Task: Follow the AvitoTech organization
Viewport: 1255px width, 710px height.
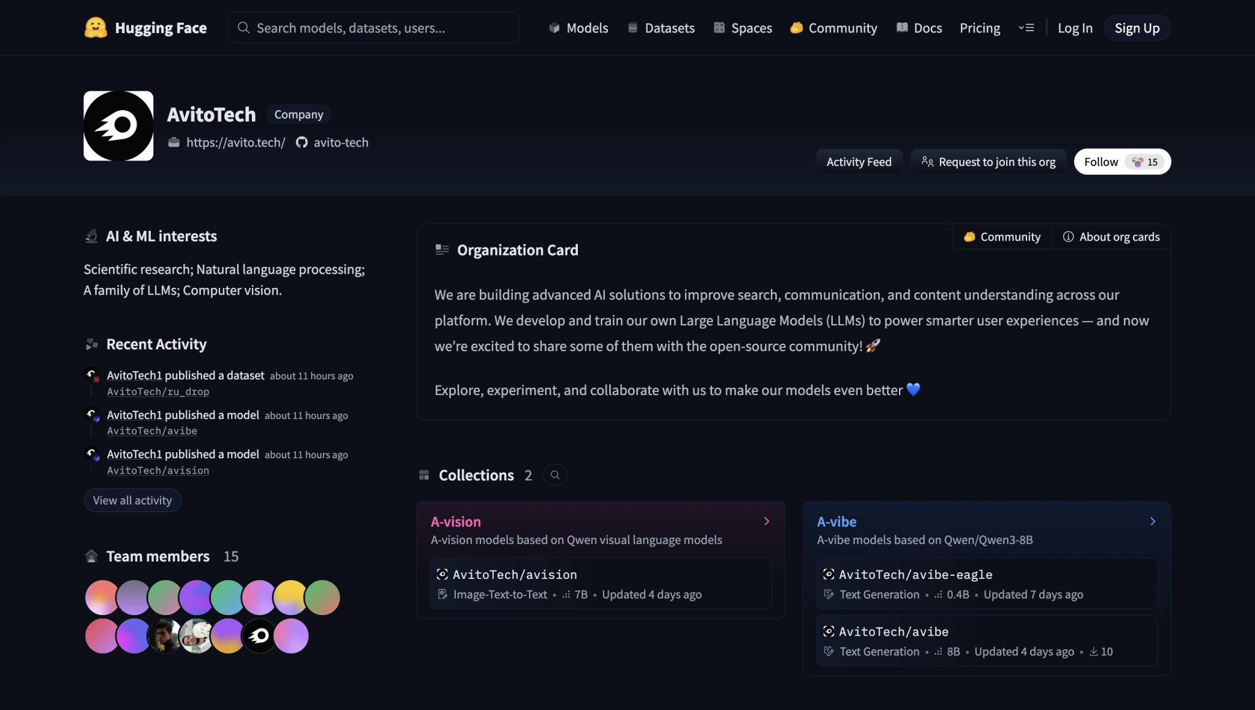Action: pyautogui.click(x=1101, y=162)
